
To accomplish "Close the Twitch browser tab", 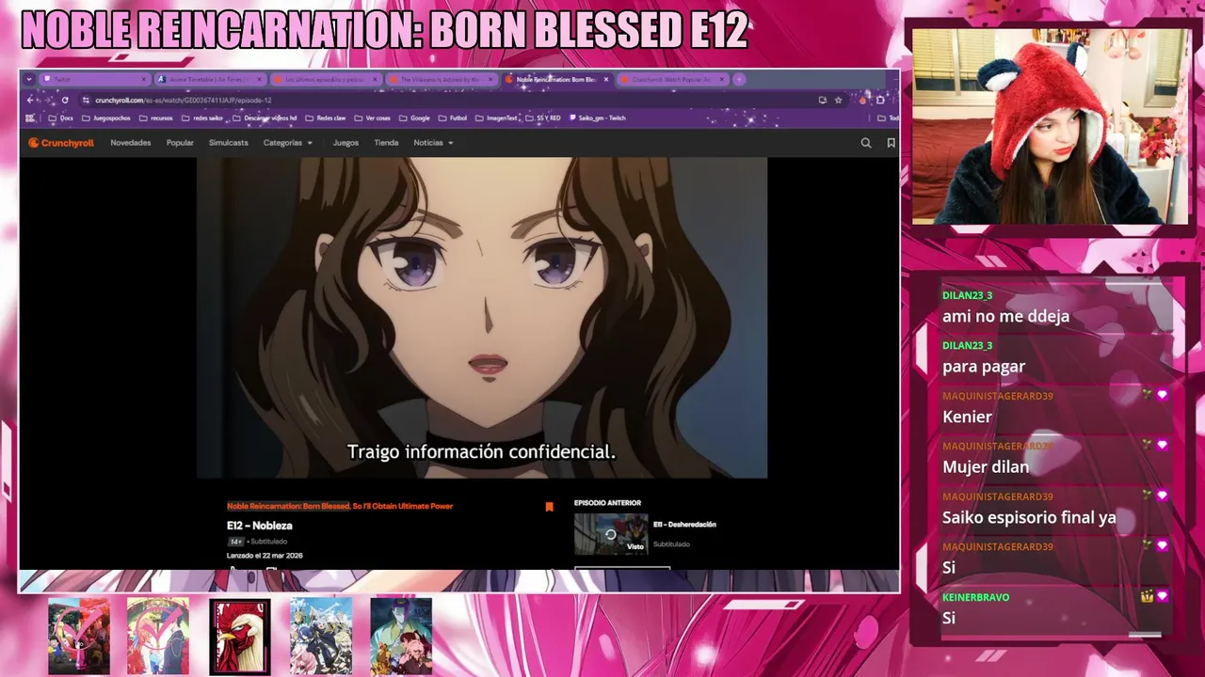I will pyautogui.click(x=144, y=80).
